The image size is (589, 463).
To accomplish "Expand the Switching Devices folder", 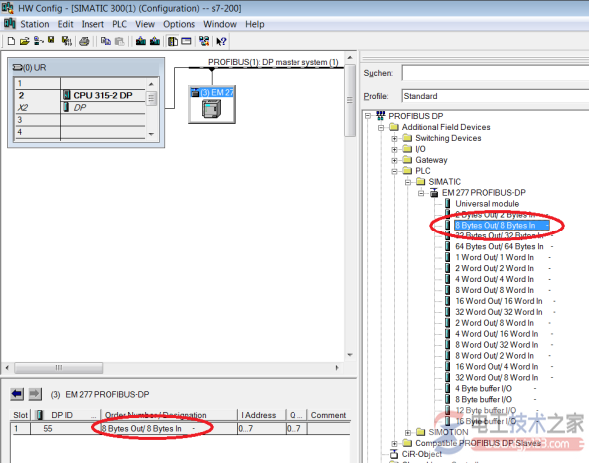I will [x=394, y=138].
